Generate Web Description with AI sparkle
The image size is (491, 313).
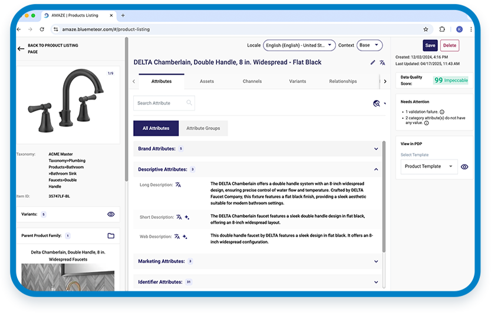pyautogui.click(x=184, y=237)
